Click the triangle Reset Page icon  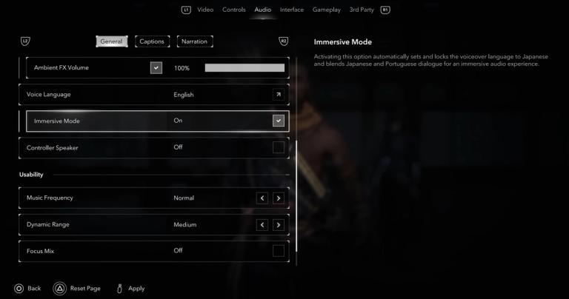(x=60, y=289)
